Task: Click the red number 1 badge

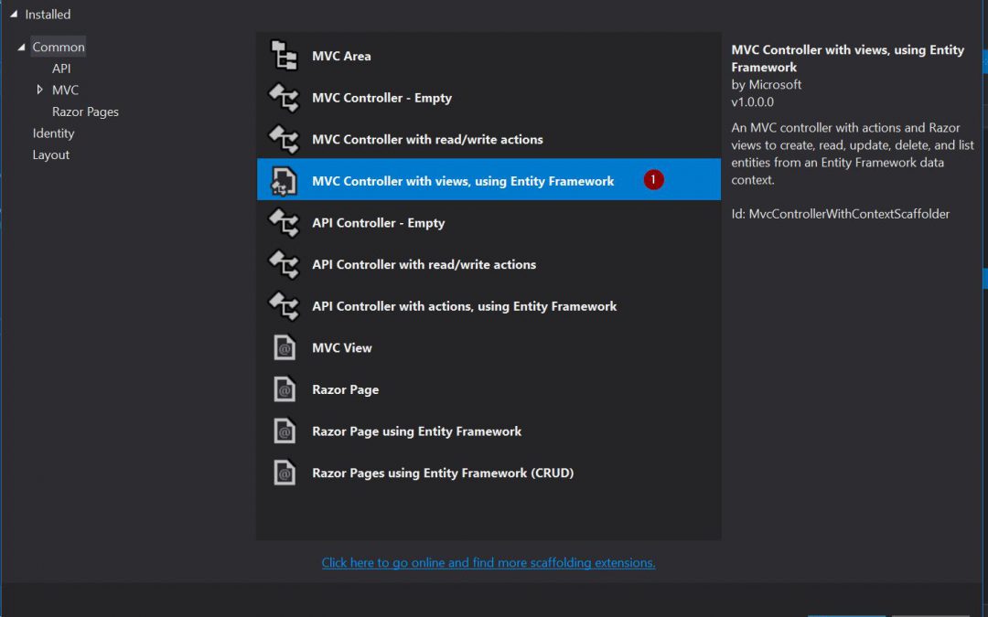Action: (x=653, y=180)
